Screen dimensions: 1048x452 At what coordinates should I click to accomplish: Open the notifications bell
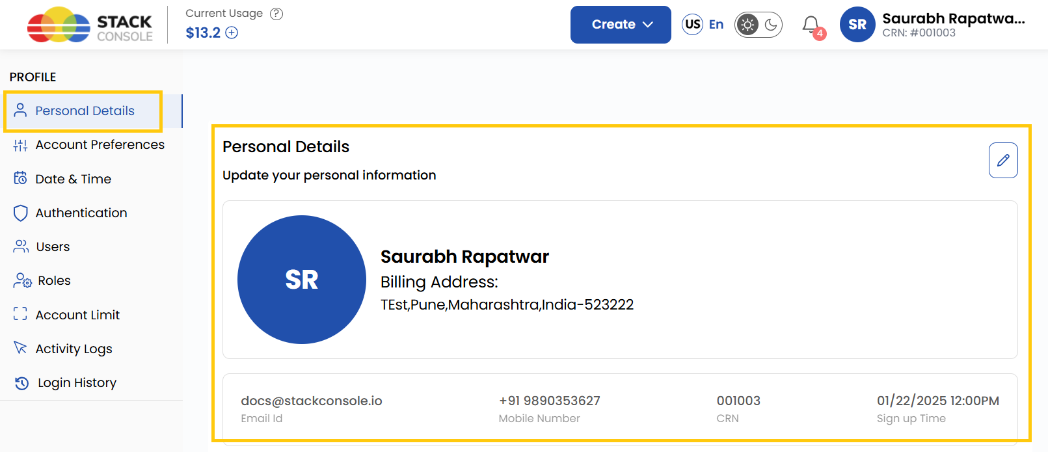click(811, 24)
